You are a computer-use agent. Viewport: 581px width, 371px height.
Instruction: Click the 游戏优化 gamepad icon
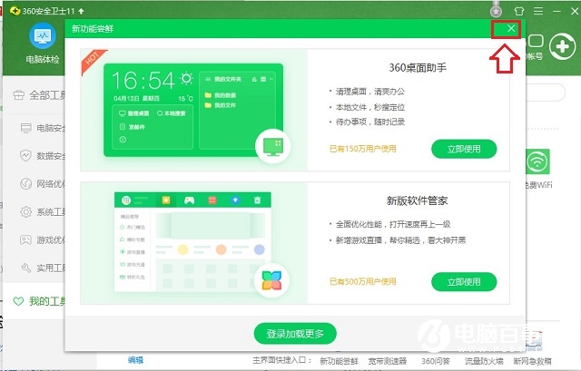click(25, 240)
